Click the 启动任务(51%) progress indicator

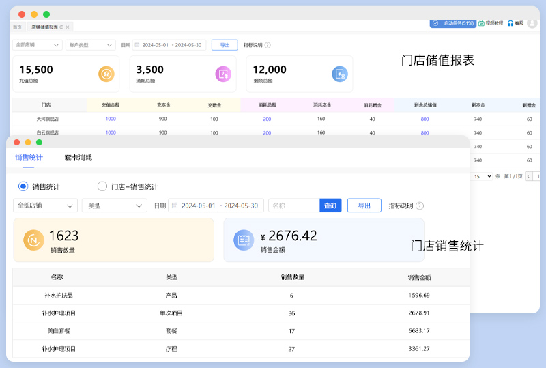[x=452, y=23]
